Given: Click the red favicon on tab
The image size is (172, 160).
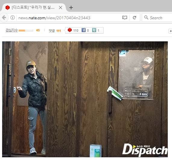Looking at the screenshot, I should 8,8.
